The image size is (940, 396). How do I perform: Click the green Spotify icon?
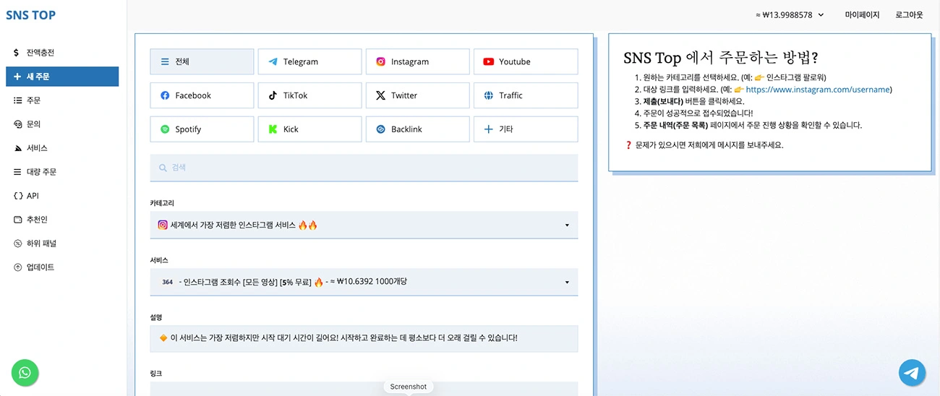(165, 129)
